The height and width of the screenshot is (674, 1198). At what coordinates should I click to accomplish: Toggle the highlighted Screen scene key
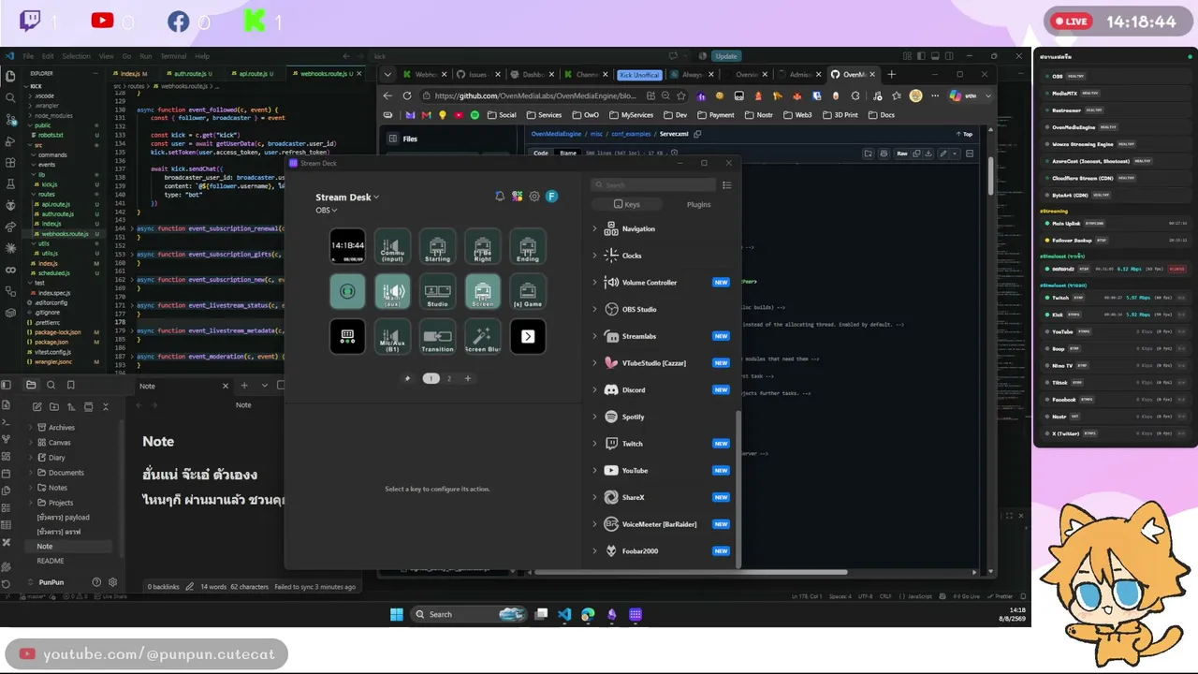pyautogui.click(x=483, y=291)
